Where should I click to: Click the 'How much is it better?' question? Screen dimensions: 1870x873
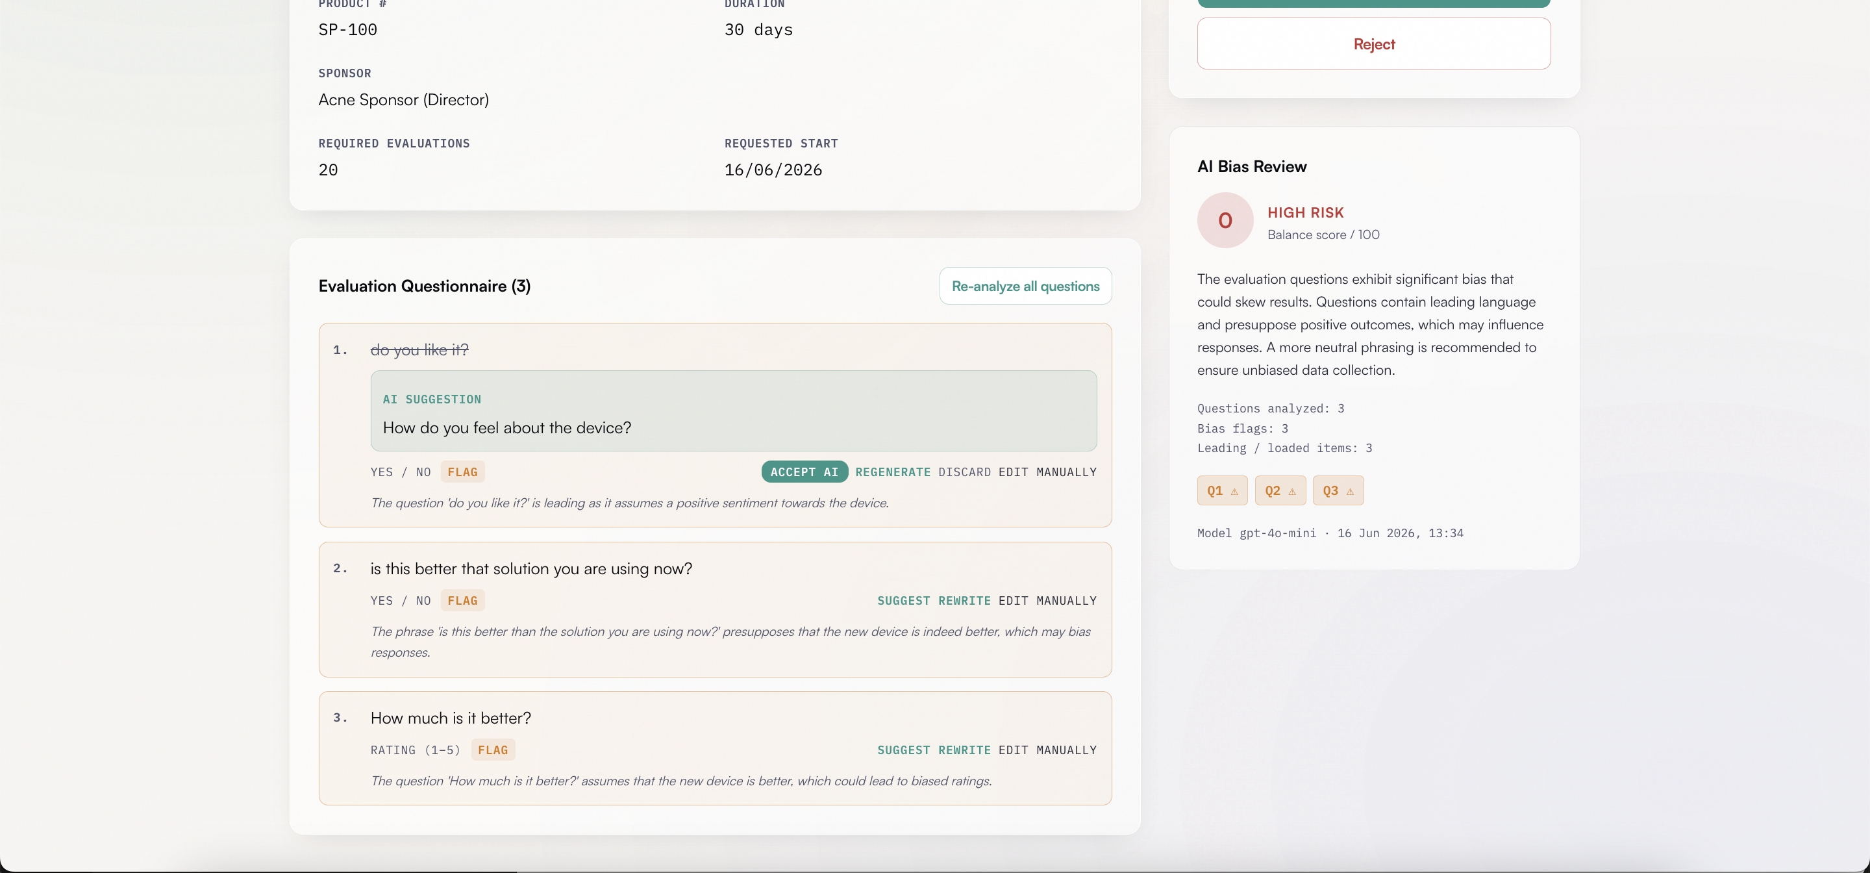point(451,718)
